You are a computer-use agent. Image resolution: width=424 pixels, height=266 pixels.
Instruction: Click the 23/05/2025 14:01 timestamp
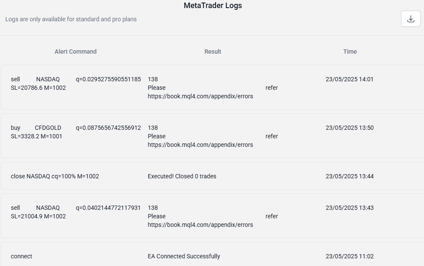(350, 79)
